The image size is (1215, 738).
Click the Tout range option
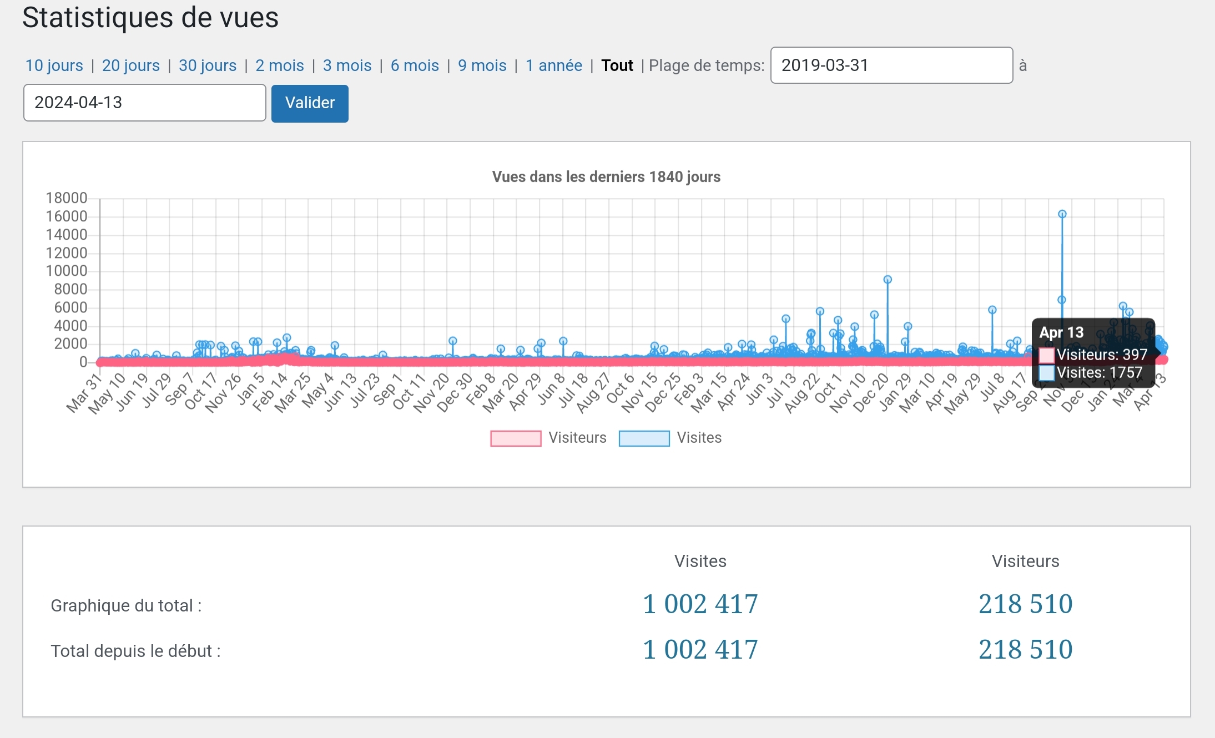tap(617, 65)
